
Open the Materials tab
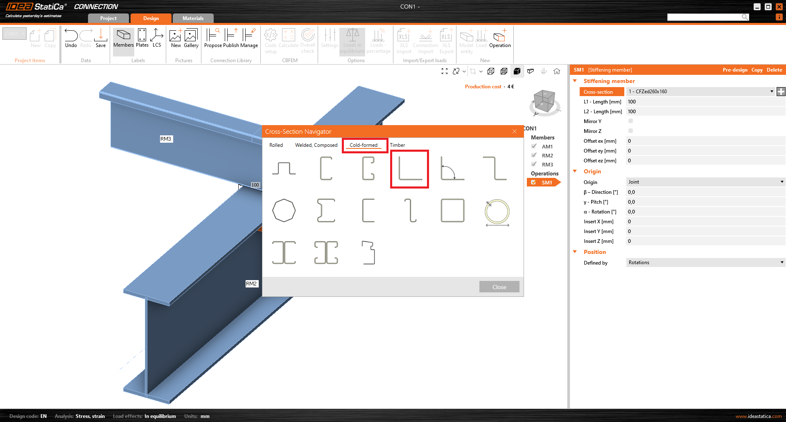pos(193,18)
